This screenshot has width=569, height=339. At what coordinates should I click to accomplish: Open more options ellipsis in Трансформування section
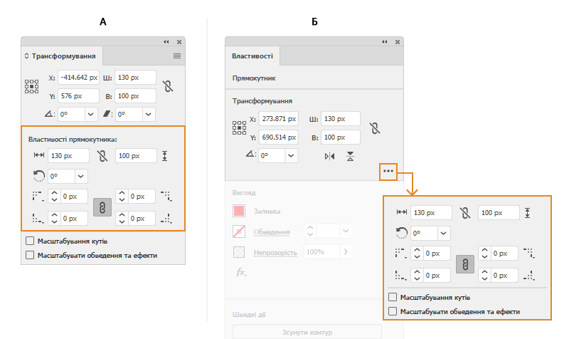point(388,171)
